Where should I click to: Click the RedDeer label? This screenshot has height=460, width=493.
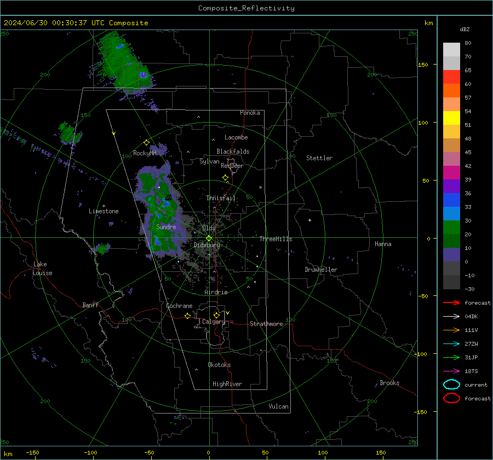(x=232, y=166)
